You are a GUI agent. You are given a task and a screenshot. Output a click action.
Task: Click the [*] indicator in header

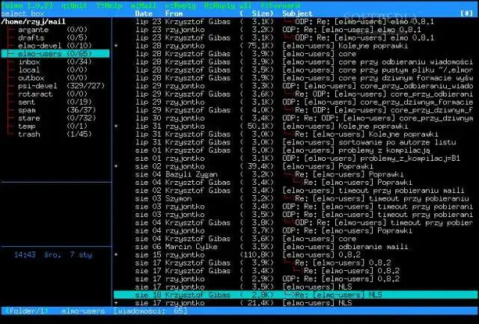click(x=466, y=13)
